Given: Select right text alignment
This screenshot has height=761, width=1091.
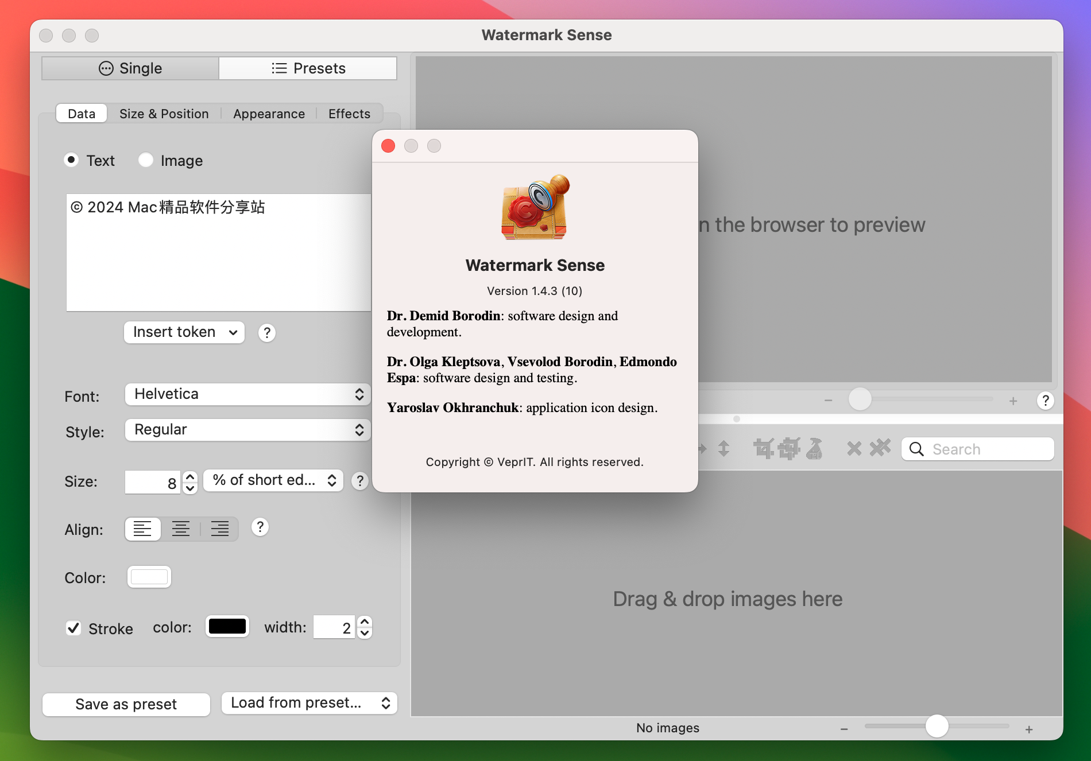Looking at the screenshot, I should tap(219, 529).
